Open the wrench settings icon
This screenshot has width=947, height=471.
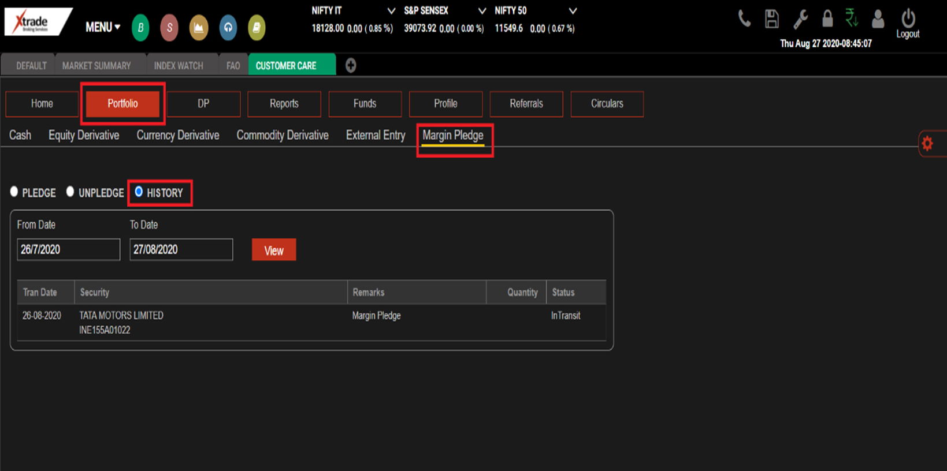(800, 20)
